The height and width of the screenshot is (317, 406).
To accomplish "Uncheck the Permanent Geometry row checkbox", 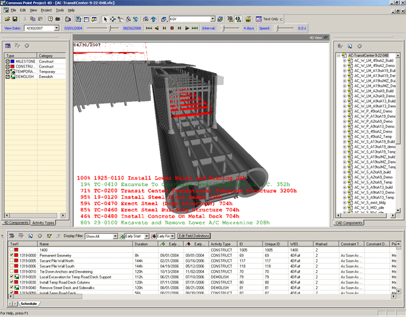I will (11, 255).
